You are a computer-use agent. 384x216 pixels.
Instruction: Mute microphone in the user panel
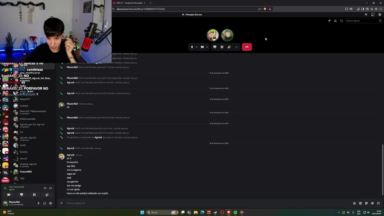[38, 203]
